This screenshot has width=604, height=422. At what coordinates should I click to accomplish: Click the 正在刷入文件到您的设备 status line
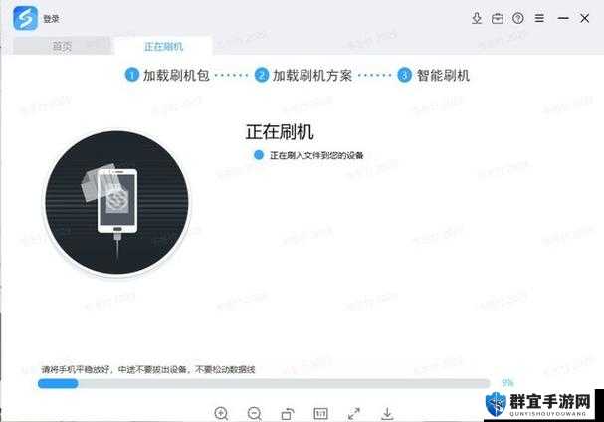(308, 155)
